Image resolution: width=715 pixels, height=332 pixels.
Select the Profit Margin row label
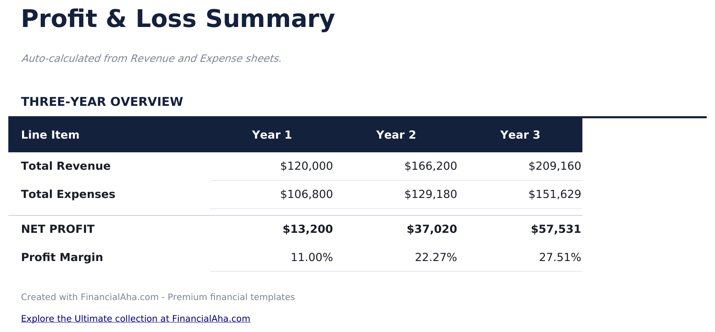[x=62, y=257]
